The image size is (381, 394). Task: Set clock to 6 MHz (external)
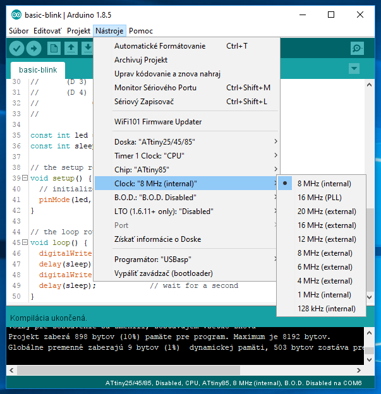(322, 267)
